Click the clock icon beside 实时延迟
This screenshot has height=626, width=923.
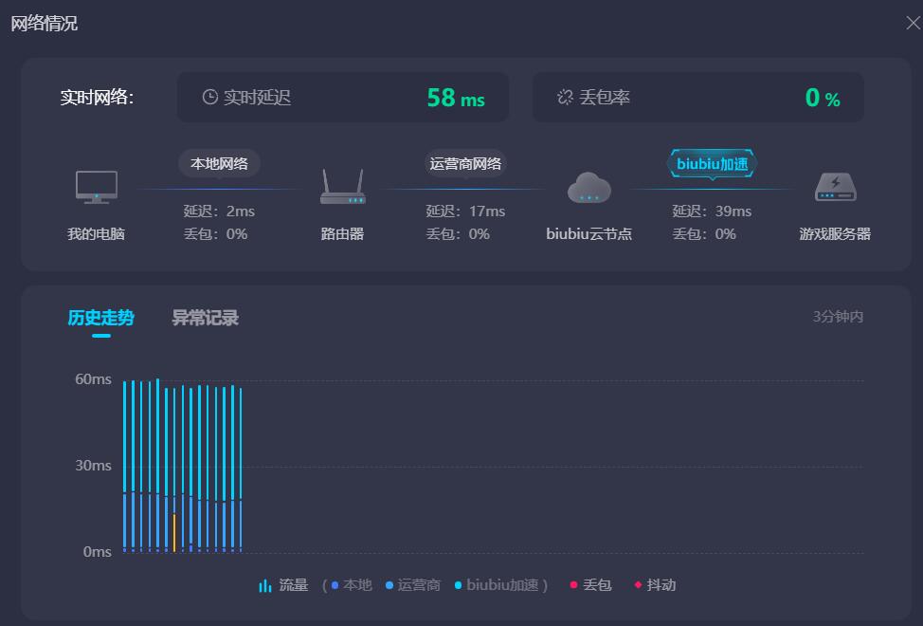209,97
